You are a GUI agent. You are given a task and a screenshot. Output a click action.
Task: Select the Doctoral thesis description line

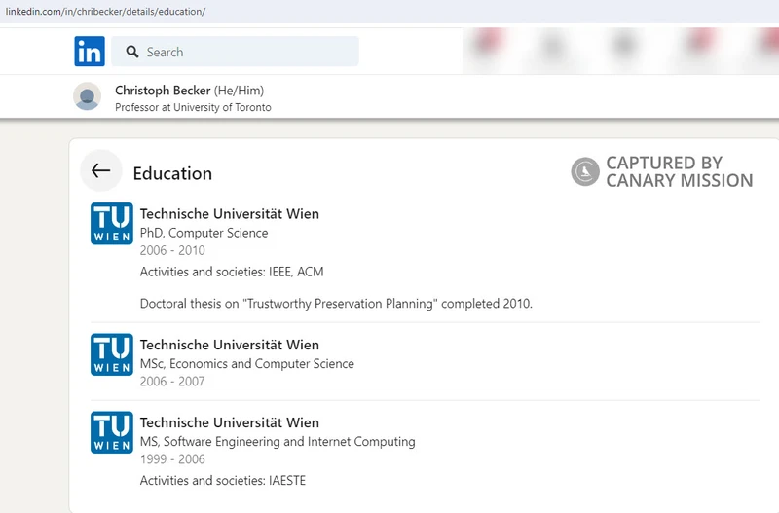tap(336, 304)
